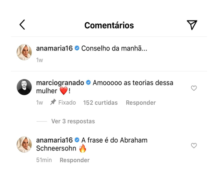Like marciogranado's comment with the heart icon
The height and width of the screenshot is (171, 217).
click(x=194, y=88)
